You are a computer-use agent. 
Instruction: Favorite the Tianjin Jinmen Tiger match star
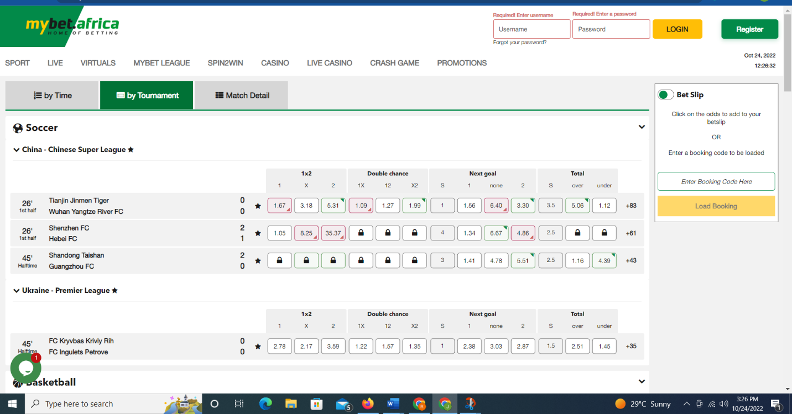point(258,206)
